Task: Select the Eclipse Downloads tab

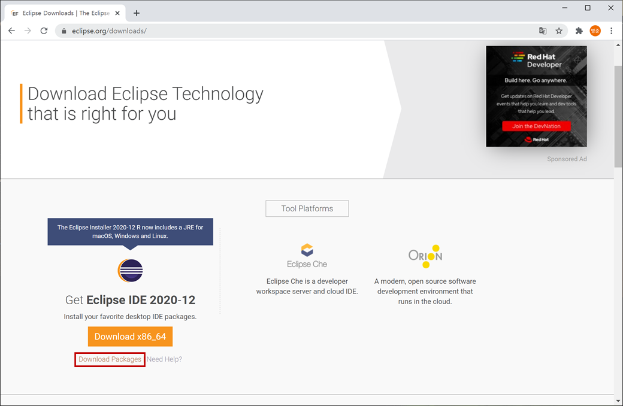Action: [x=65, y=13]
